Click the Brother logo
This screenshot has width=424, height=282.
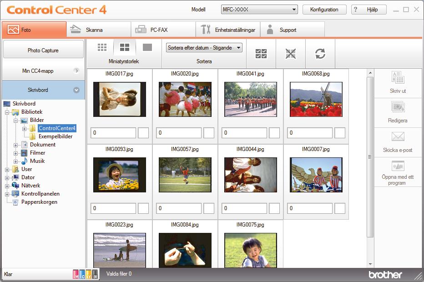[385, 274]
